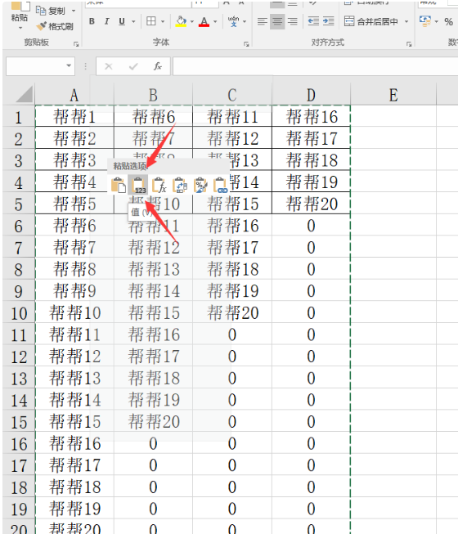Click the 复制 Copy button
The width and height of the screenshot is (458, 534).
[51, 11]
